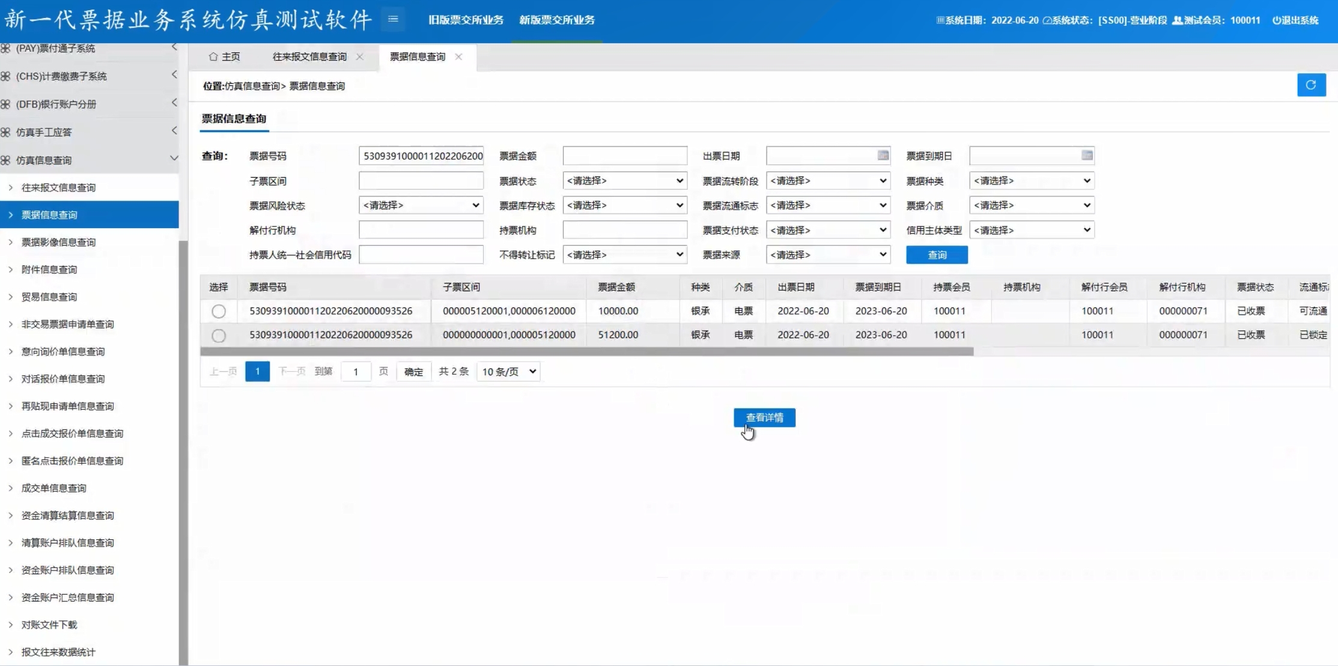
Task: Click 退出系统 logout icon
Action: [1276, 20]
